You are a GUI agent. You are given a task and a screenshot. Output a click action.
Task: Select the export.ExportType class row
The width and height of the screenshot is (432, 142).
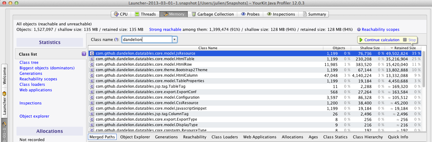click(x=255, y=119)
